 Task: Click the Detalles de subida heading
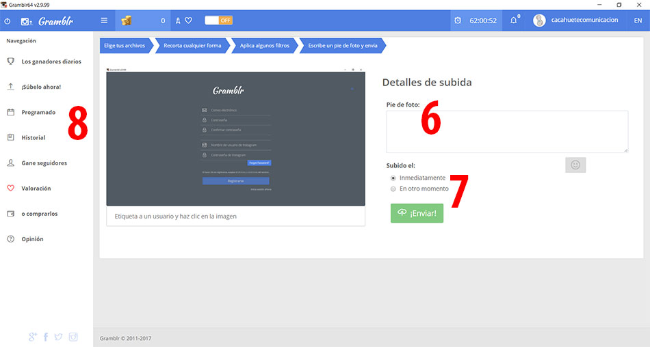(x=427, y=82)
